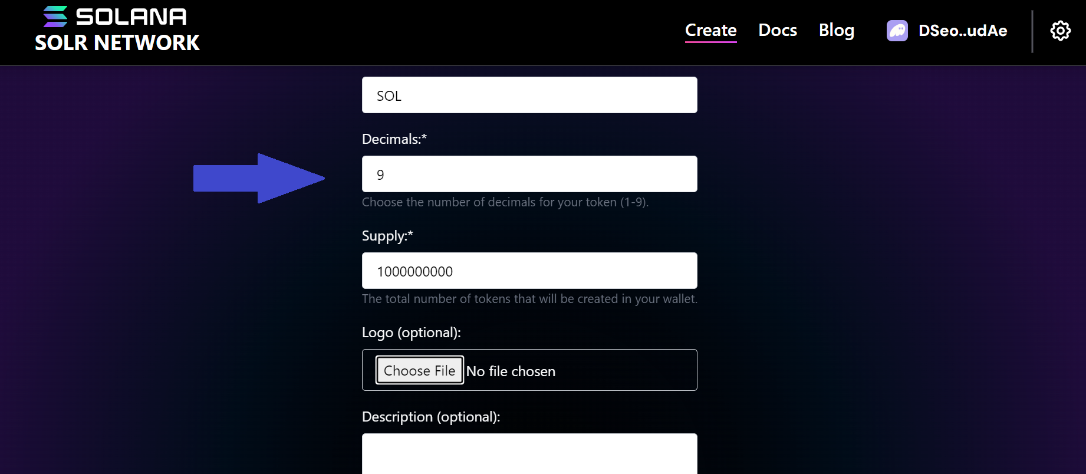
Task: Click the Description text area
Action: (529, 454)
